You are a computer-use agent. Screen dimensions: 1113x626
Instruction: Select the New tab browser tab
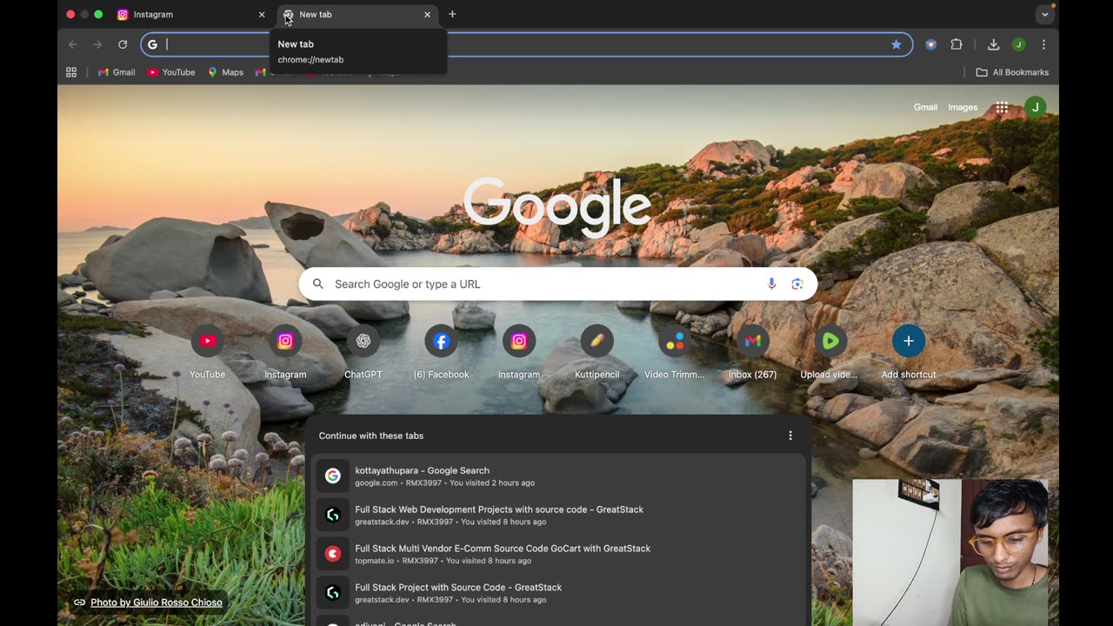(x=357, y=15)
